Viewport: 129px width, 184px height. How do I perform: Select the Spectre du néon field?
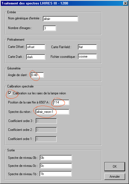[52, 112]
